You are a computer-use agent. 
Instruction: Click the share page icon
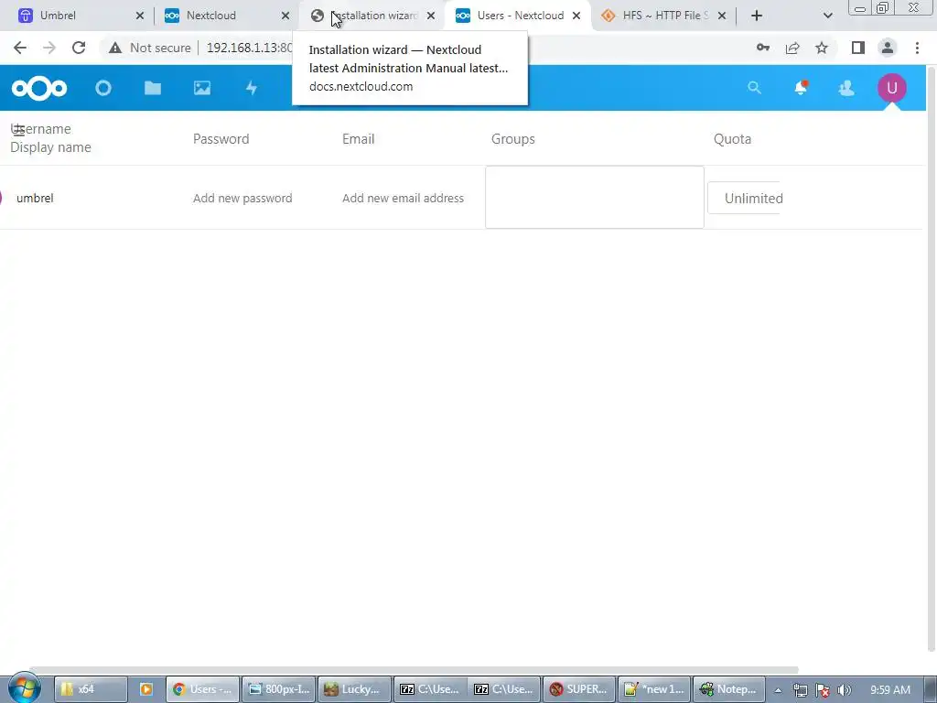(792, 48)
